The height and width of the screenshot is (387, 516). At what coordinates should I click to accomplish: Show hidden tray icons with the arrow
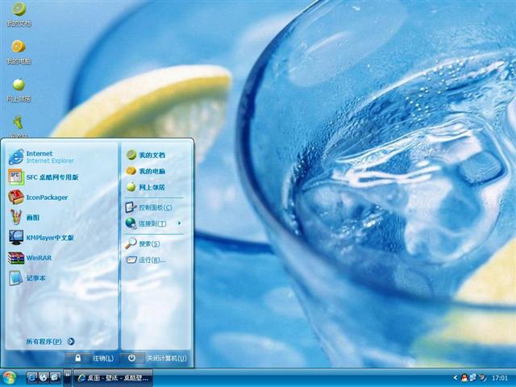(x=456, y=377)
